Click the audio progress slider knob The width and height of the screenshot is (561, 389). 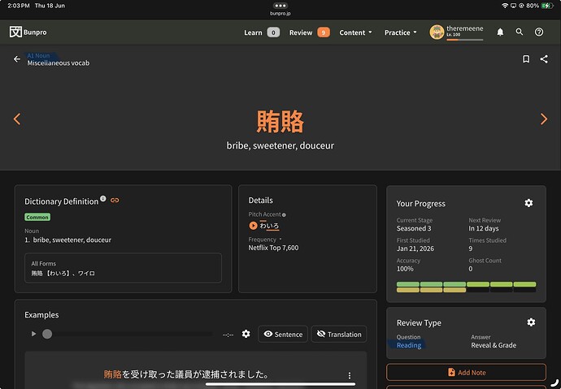(47, 334)
